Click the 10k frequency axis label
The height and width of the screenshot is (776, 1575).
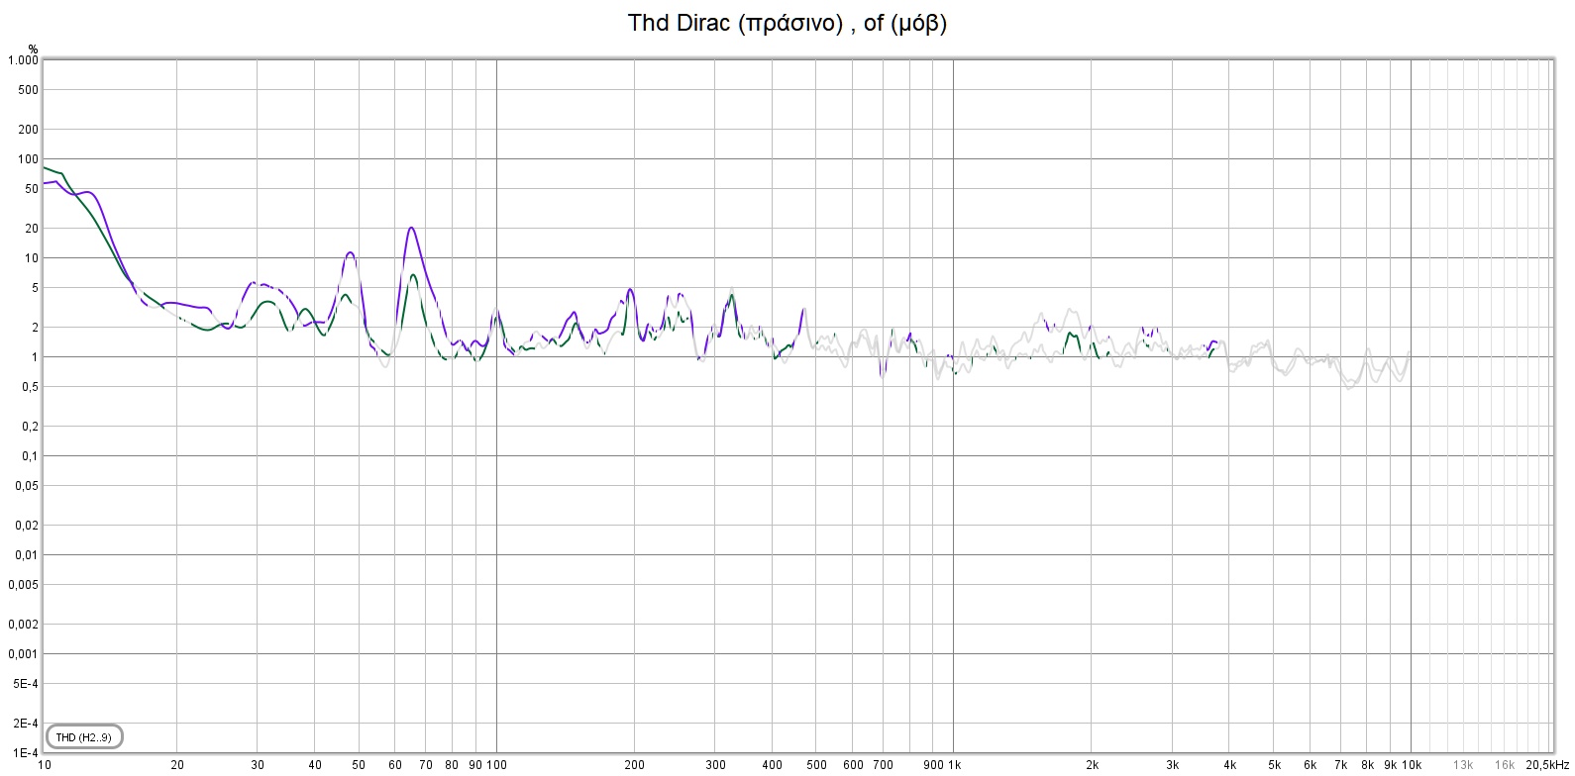1412,765
